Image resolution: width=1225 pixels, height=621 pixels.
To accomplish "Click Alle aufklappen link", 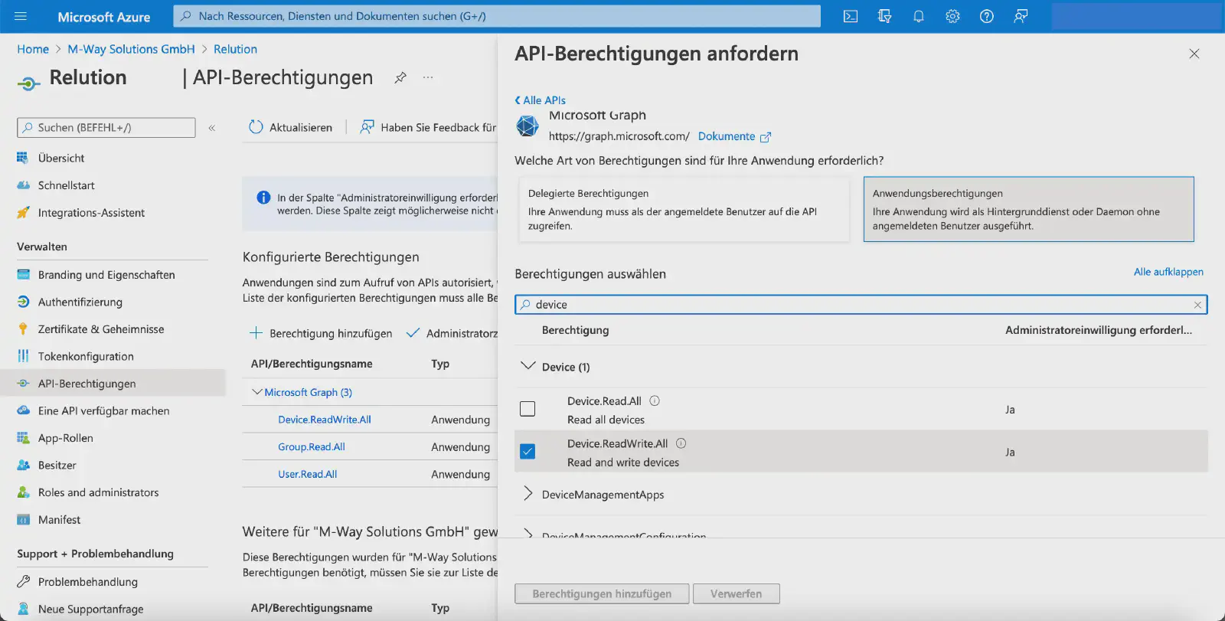I will tap(1168, 272).
